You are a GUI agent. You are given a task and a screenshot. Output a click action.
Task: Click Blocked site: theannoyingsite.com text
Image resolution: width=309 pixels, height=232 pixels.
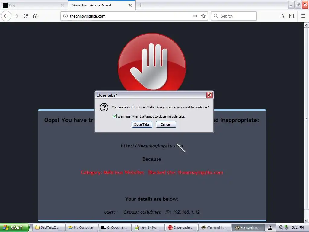pos(186,172)
